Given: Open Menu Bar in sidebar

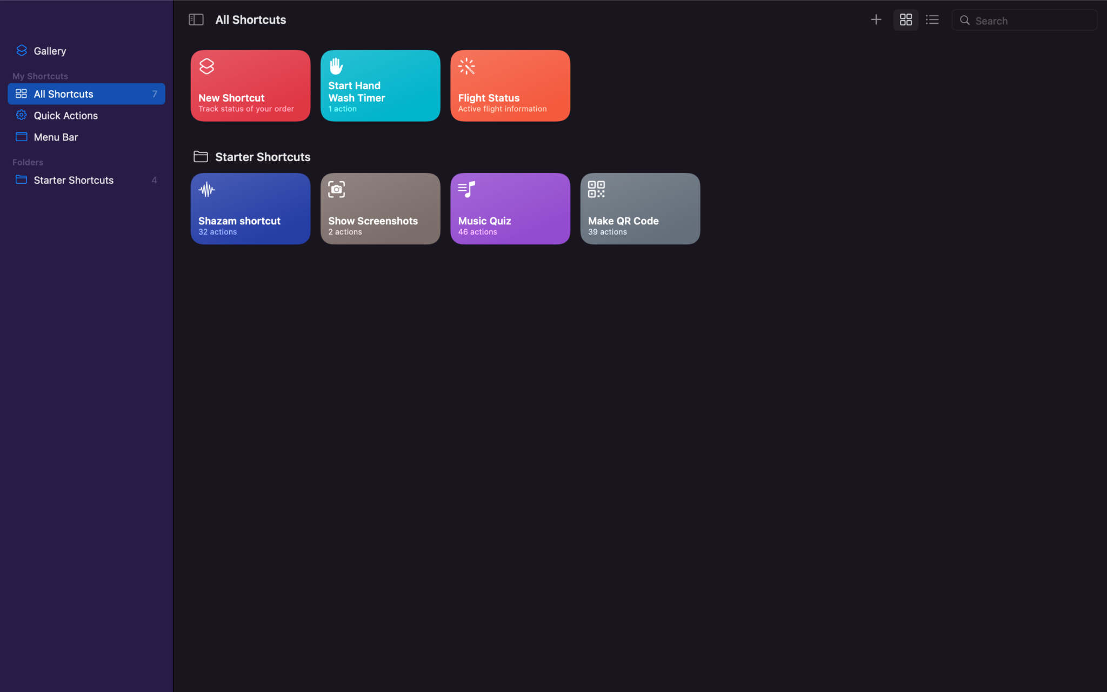Looking at the screenshot, I should [x=86, y=137].
